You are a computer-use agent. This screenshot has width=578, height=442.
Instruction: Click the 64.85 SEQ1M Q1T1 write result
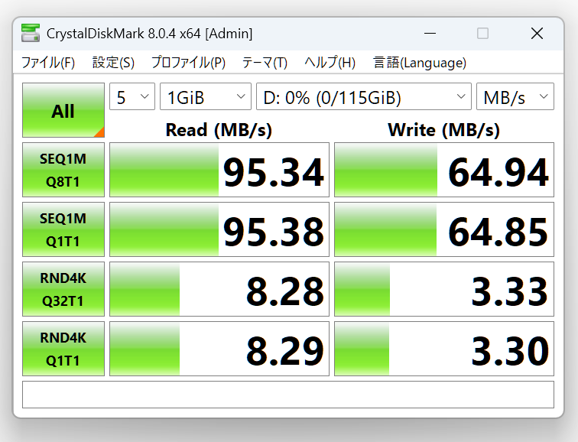[x=444, y=229]
